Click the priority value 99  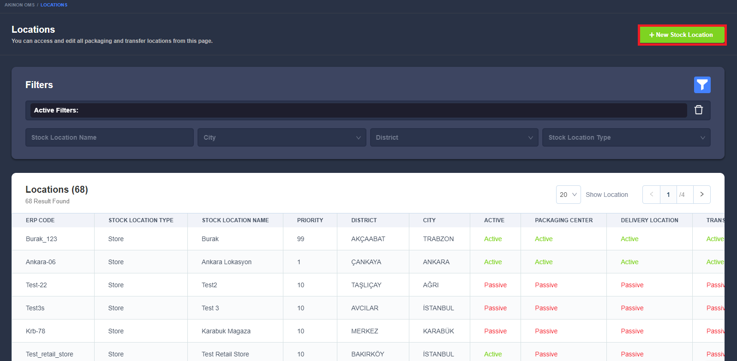(300, 239)
